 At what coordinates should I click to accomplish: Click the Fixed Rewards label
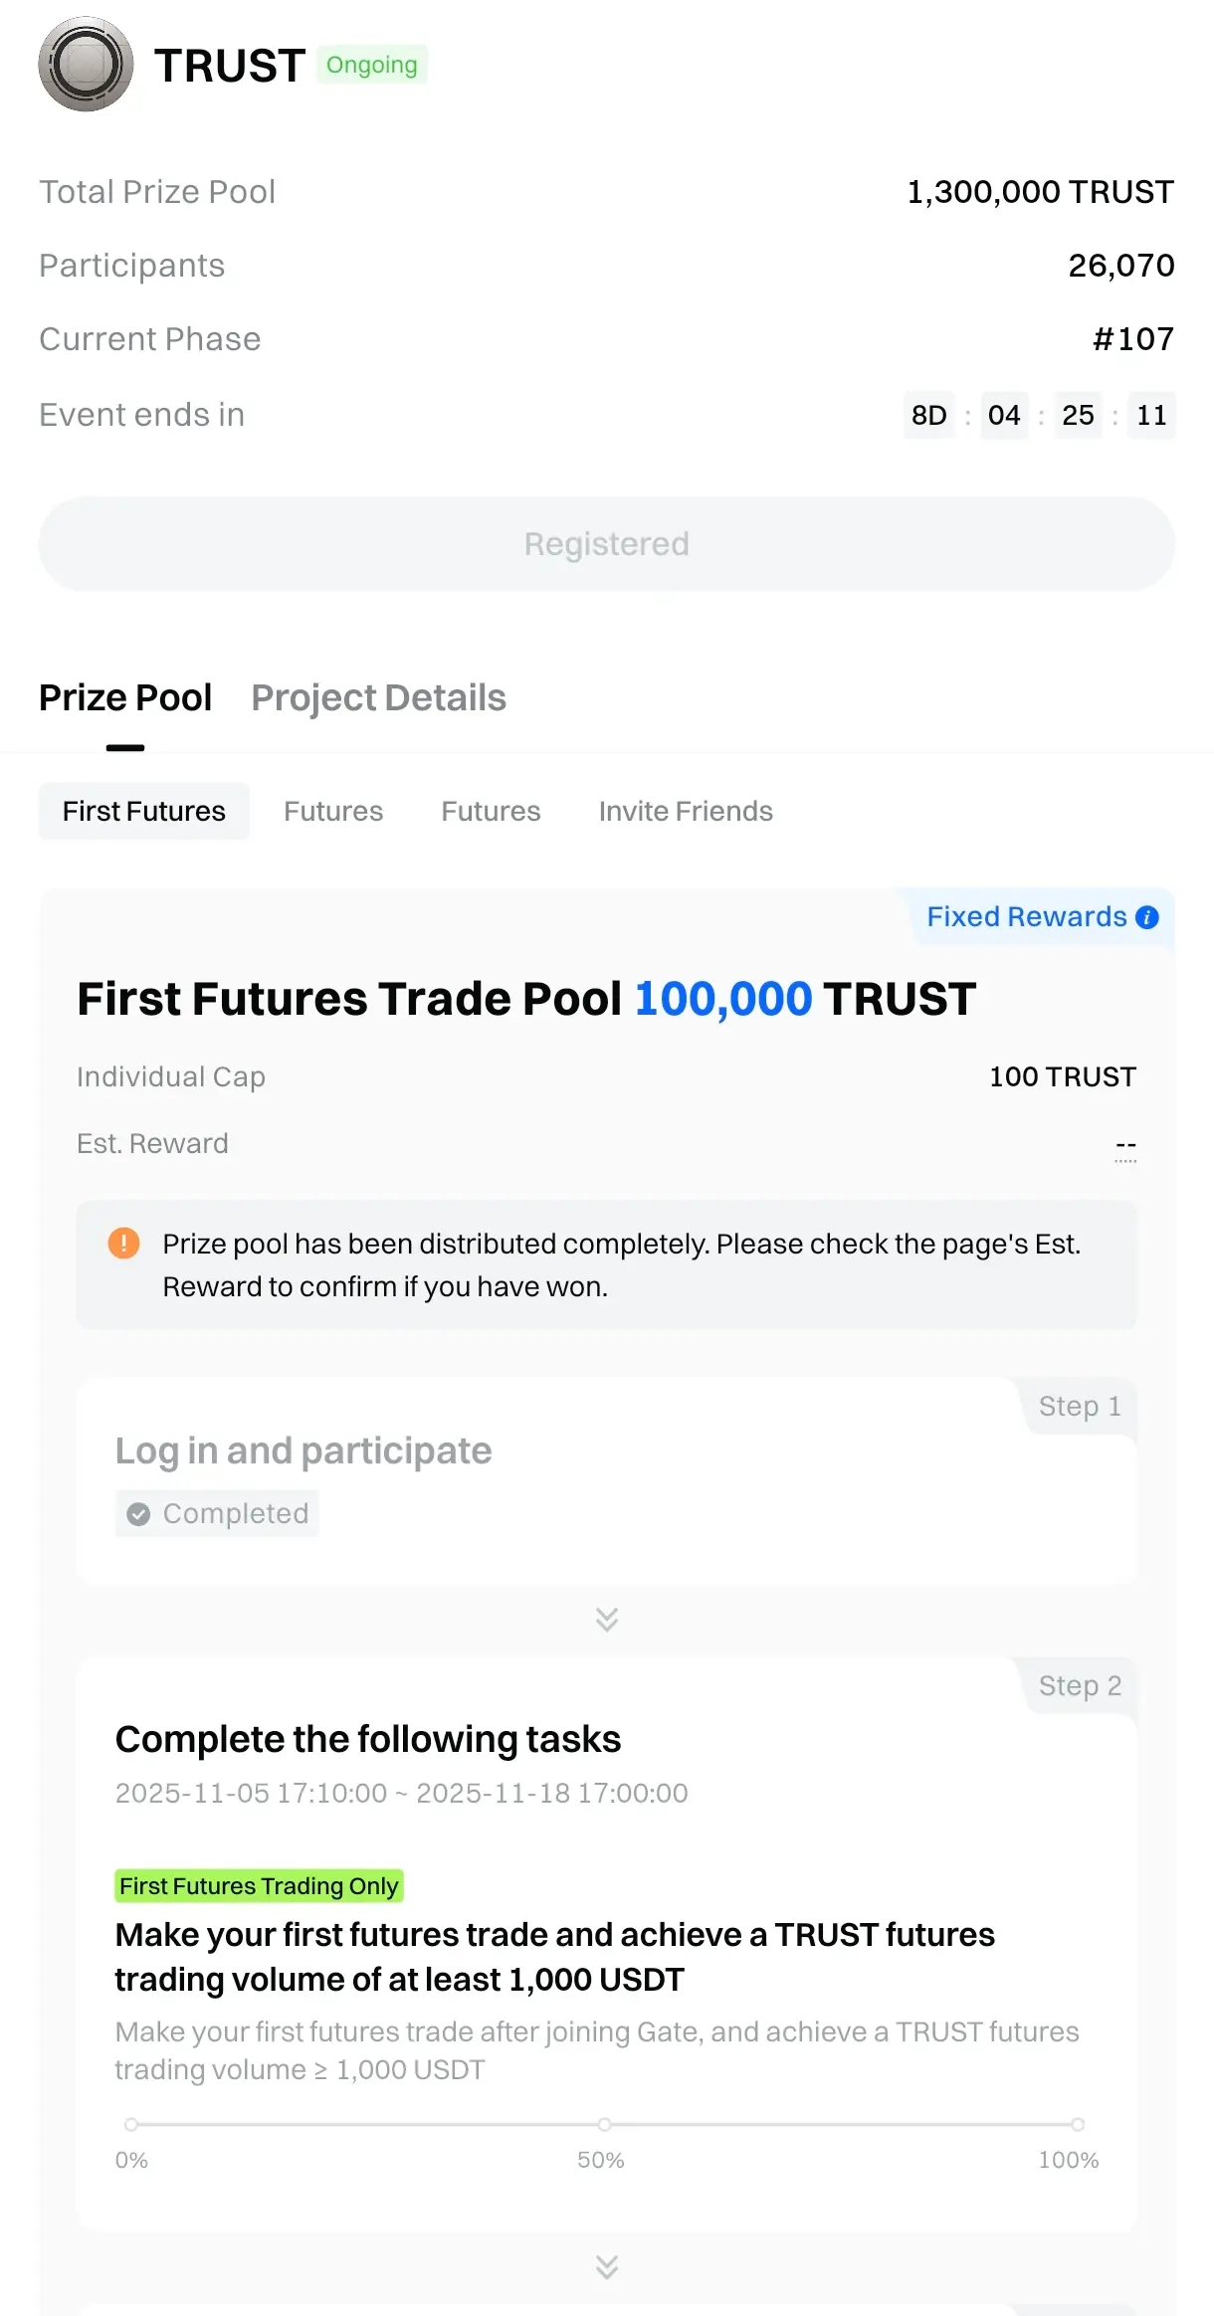pos(1026,917)
